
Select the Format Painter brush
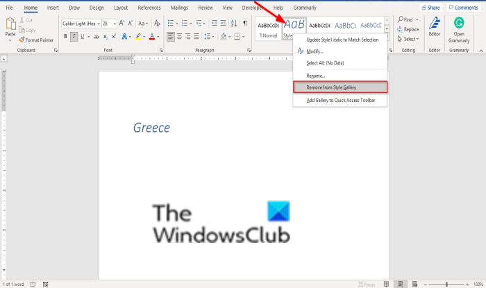(22, 40)
